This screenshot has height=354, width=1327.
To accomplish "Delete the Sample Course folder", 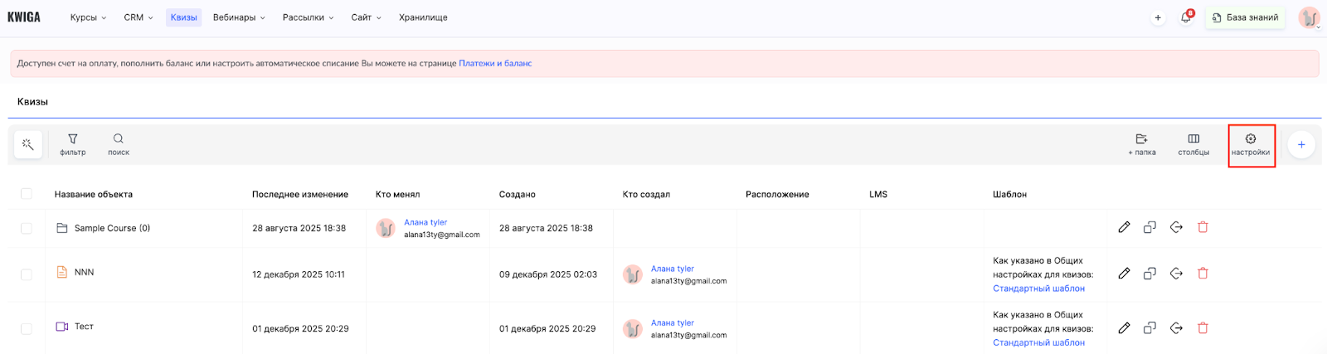I will point(1203,227).
